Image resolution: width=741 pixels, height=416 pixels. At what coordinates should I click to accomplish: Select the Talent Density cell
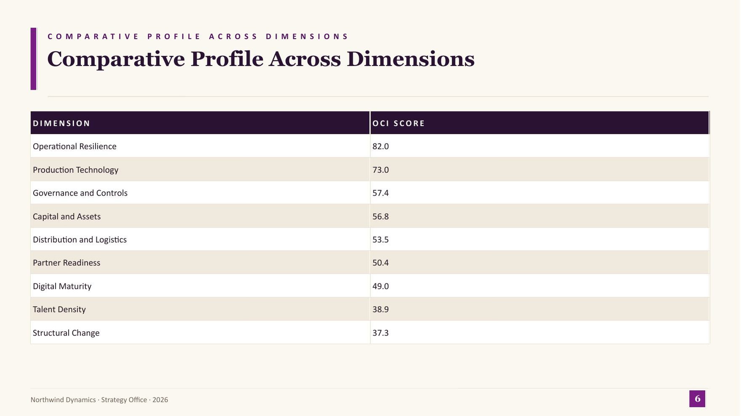click(x=200, y=309)
